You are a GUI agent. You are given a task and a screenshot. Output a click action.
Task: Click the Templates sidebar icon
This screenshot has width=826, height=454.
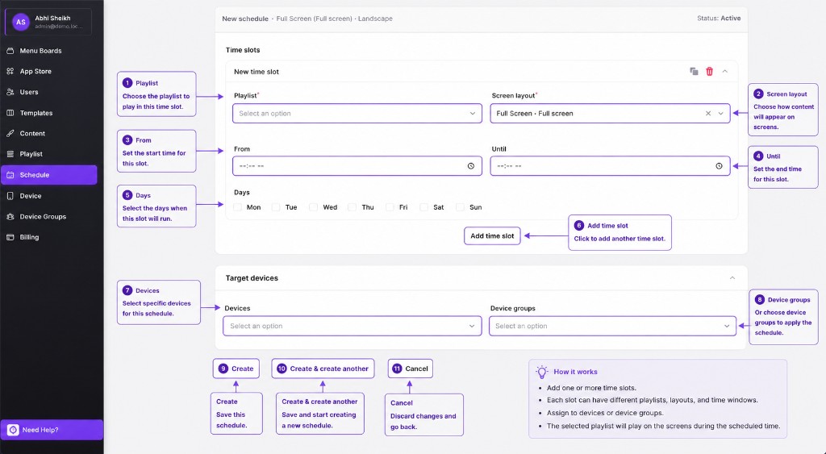10,113
